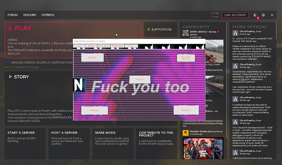
Task: Click the TIAGO 4.2 menu button
Action: tap(140, 79)
